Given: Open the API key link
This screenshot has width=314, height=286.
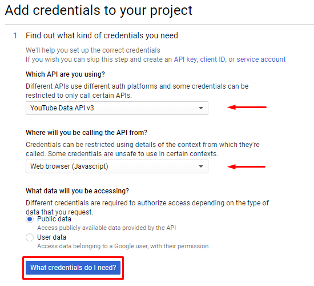Looking at the screenshot, I should pos(185,59).
